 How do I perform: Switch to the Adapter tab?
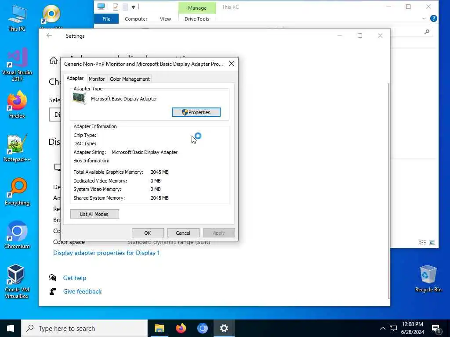coord(75,78)
